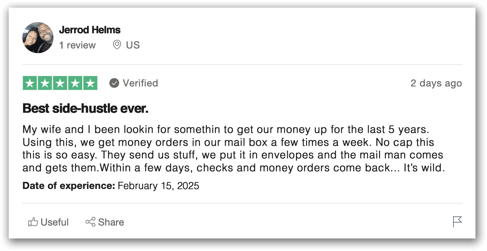The height and width of the screenshot is (251, 487).
Task: Click the Useful button label
Action: [x=55, y=222]
